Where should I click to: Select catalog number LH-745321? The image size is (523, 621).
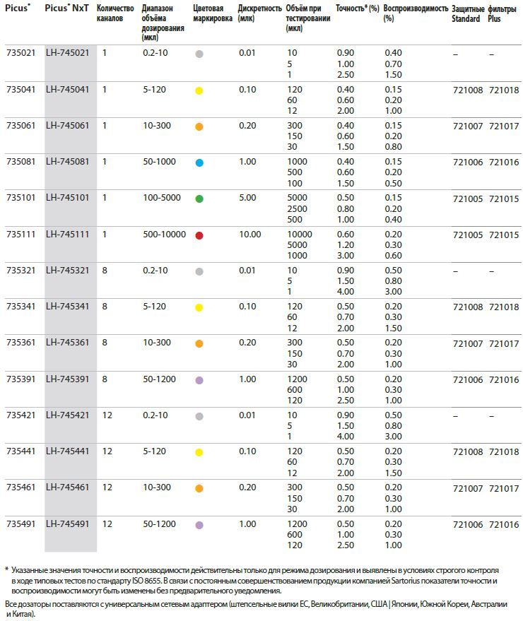pos(69,271)
